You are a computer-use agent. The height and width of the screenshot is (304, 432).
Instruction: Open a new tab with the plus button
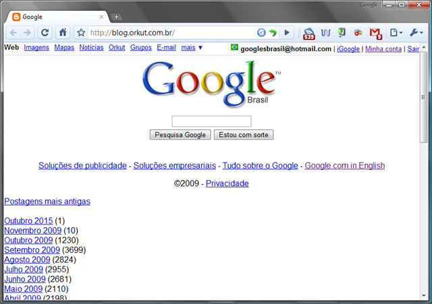116,17
